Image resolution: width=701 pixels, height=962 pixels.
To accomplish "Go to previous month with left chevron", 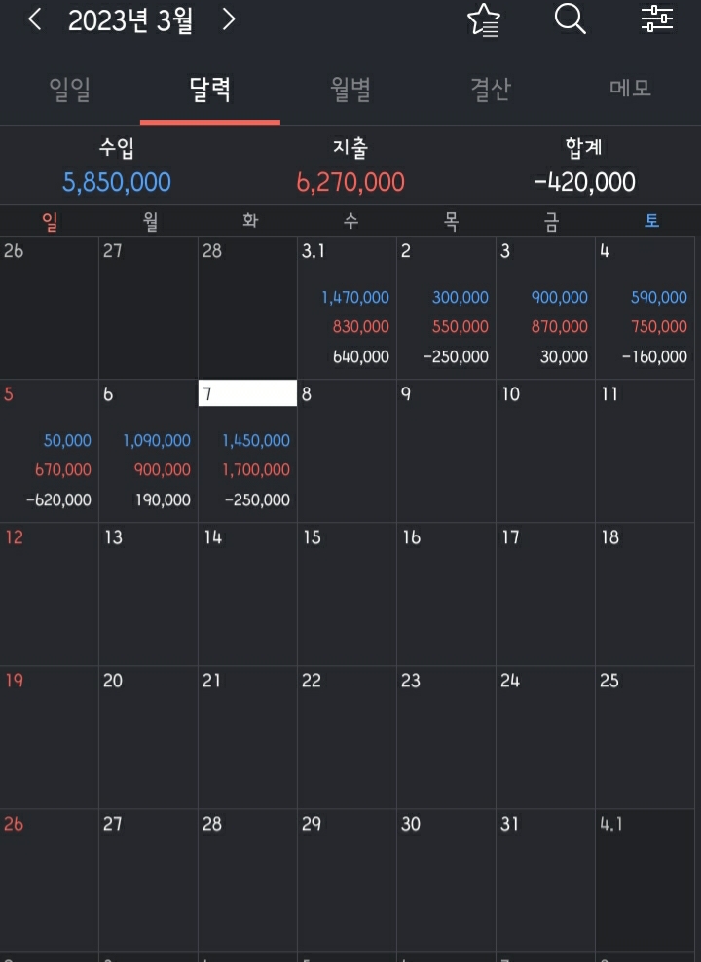I will coord(35,19).
